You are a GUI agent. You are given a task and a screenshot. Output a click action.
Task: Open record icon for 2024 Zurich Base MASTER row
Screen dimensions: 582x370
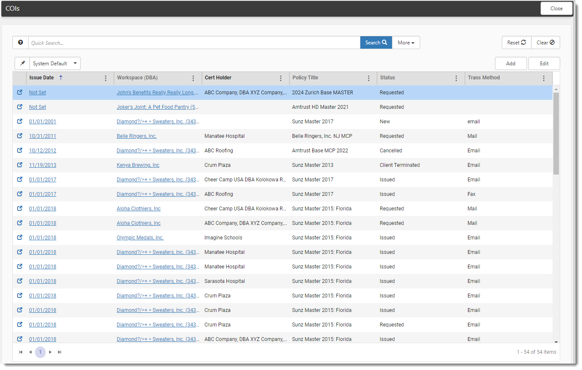20,92
